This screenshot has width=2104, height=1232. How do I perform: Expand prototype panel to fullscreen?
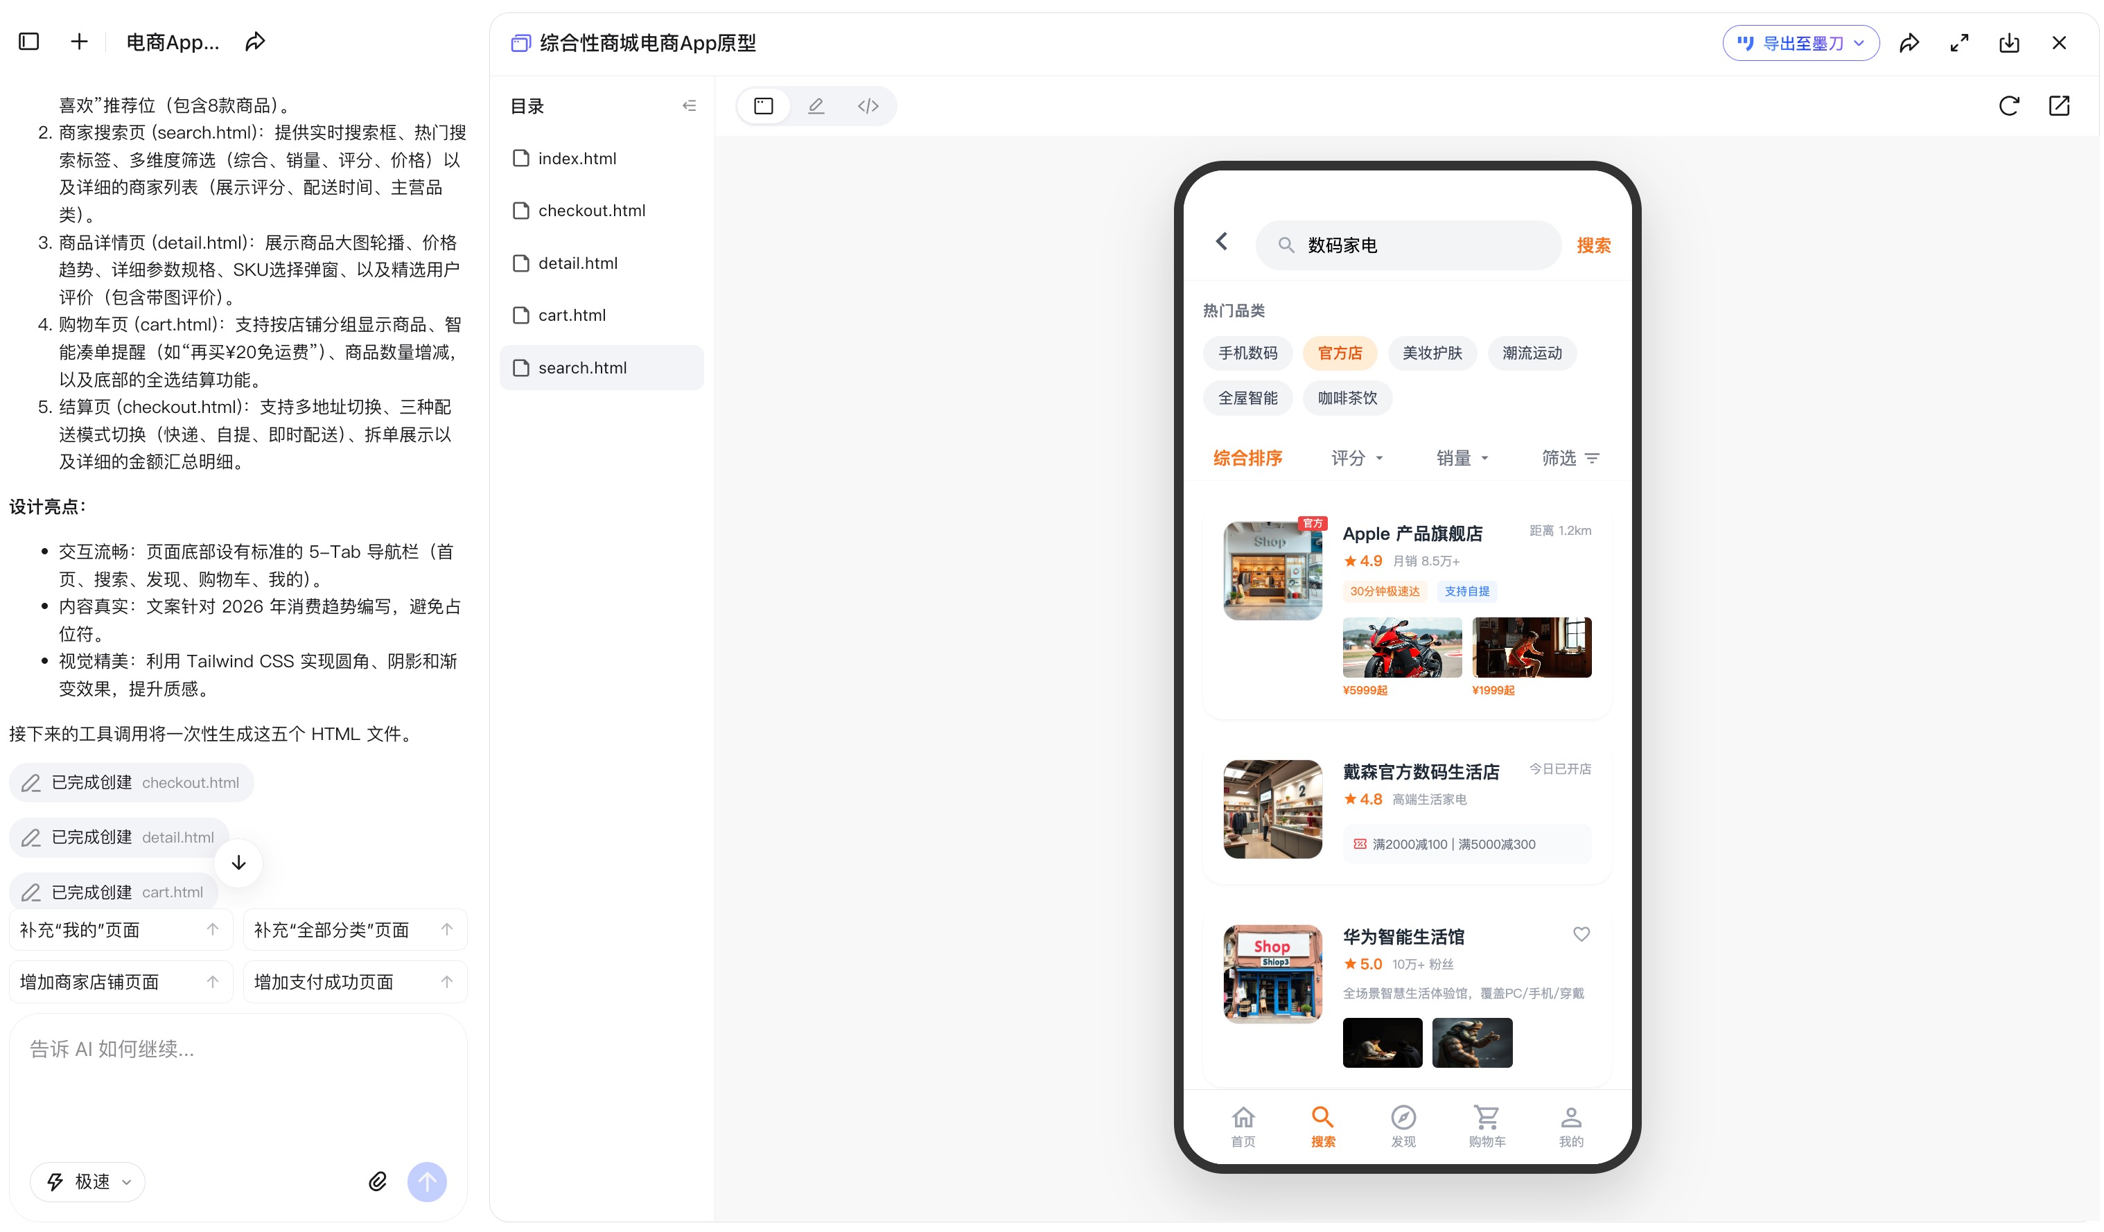tap(1960, 44)
